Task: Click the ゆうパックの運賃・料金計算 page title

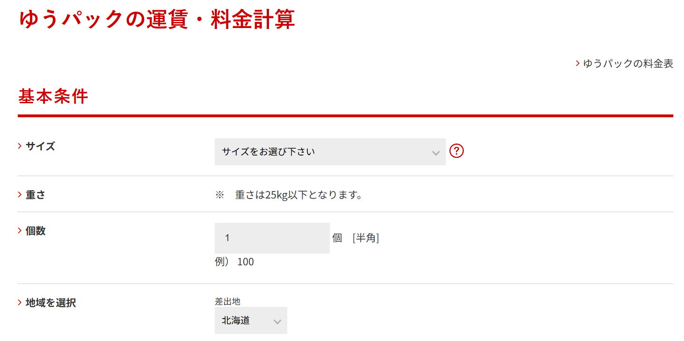Action: click(157, 20)
